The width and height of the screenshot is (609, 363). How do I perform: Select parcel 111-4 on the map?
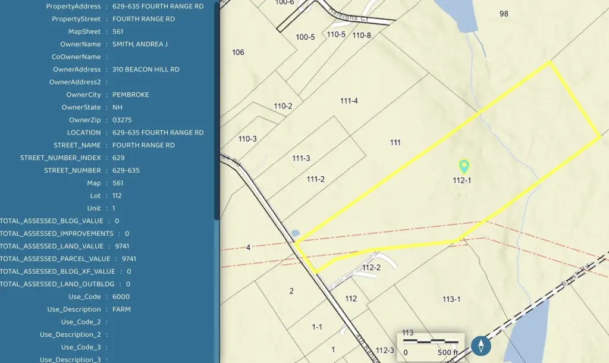[349, 101]
